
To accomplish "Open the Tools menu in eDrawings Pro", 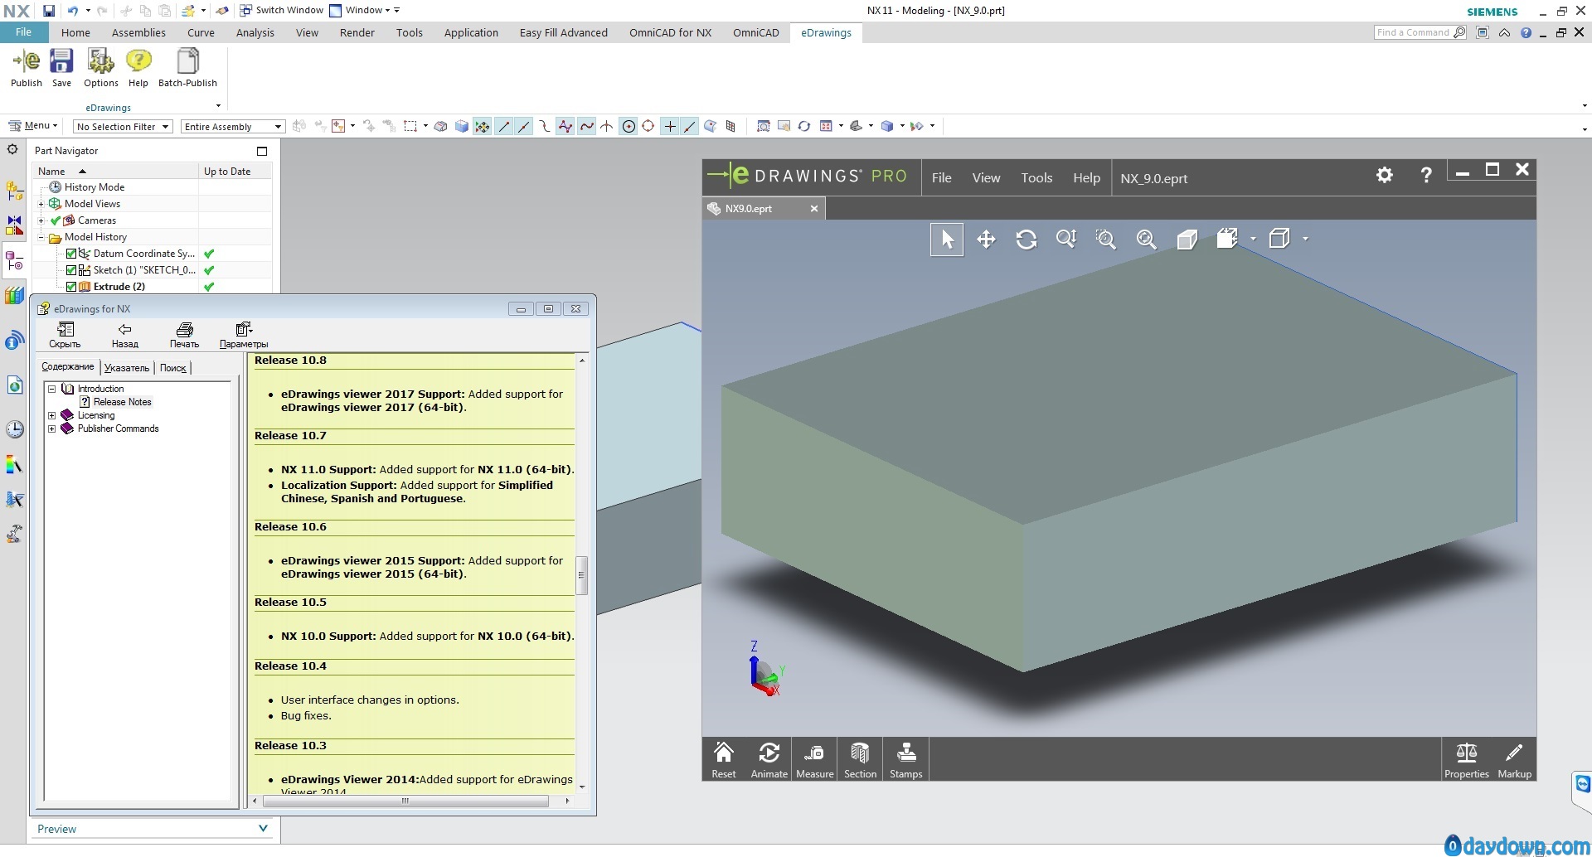I will click(1036, 178).
